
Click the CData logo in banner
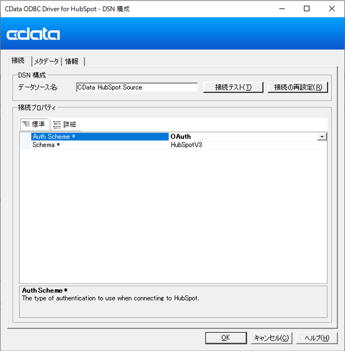pos(33,34)
